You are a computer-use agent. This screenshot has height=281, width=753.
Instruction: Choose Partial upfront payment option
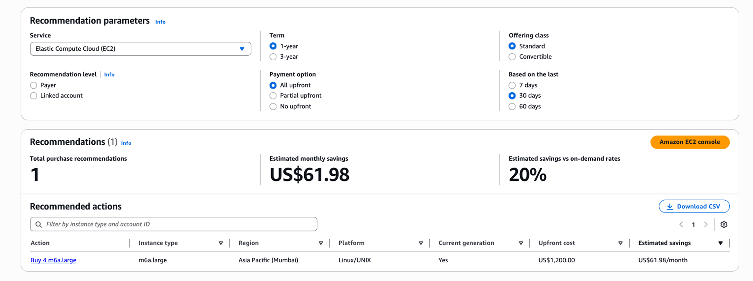[273, 96]
